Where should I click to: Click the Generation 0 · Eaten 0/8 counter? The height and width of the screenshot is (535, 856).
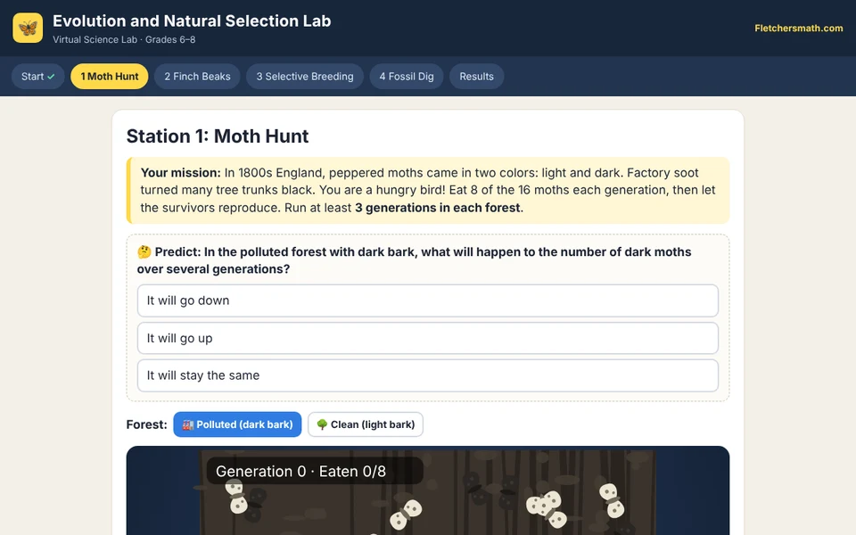(315, 471)
